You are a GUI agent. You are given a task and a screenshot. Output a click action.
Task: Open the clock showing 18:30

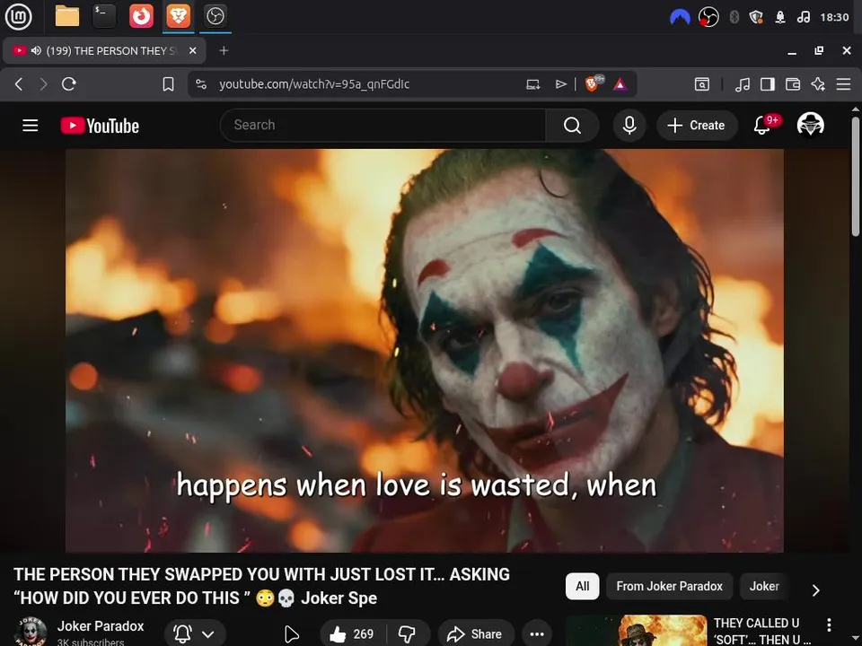[834, 18]
